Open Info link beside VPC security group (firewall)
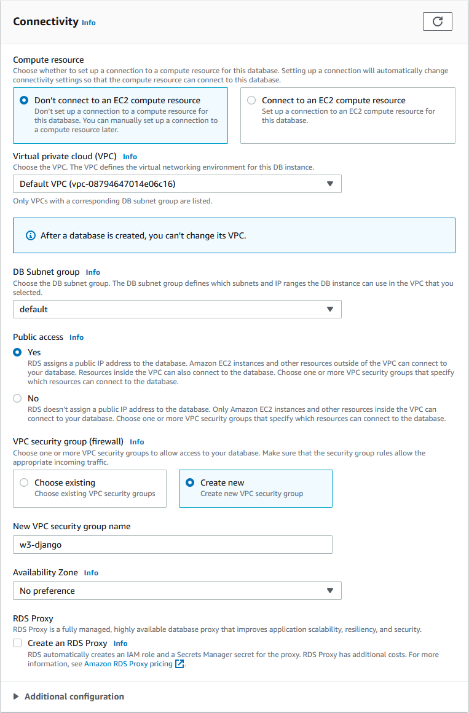Viewport: 469px width, 713px height. [136, 442]
